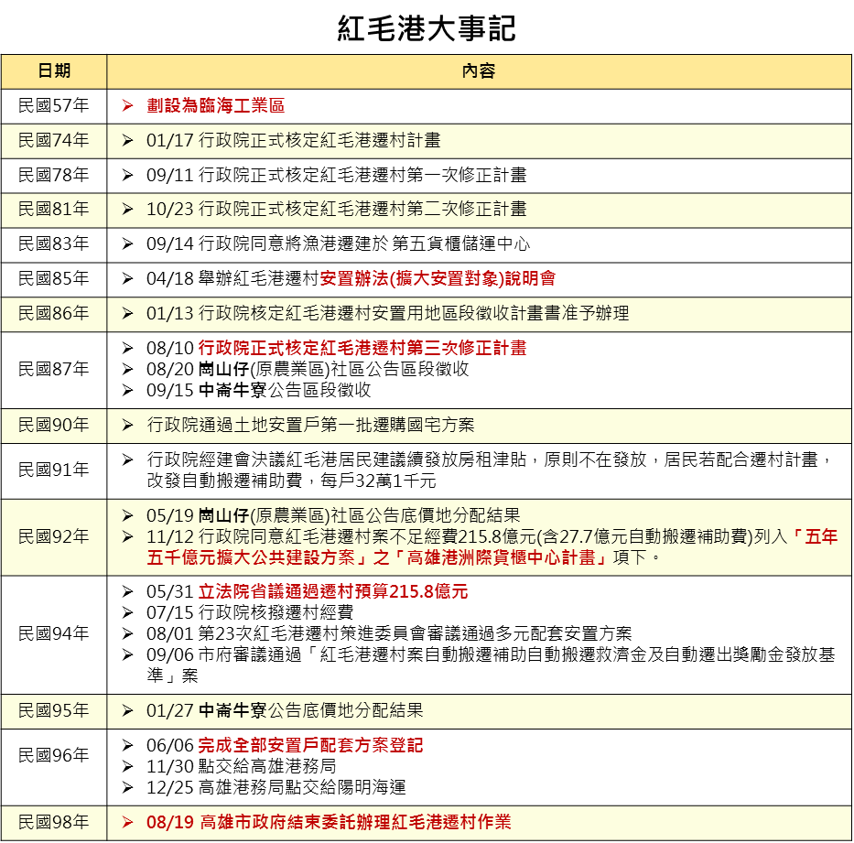The width and height of the screenshot is (854, 843).
Task: Click the 12/25 高雄港務局點交給陽明海運 entry
Action: click(x=276, y=787)
